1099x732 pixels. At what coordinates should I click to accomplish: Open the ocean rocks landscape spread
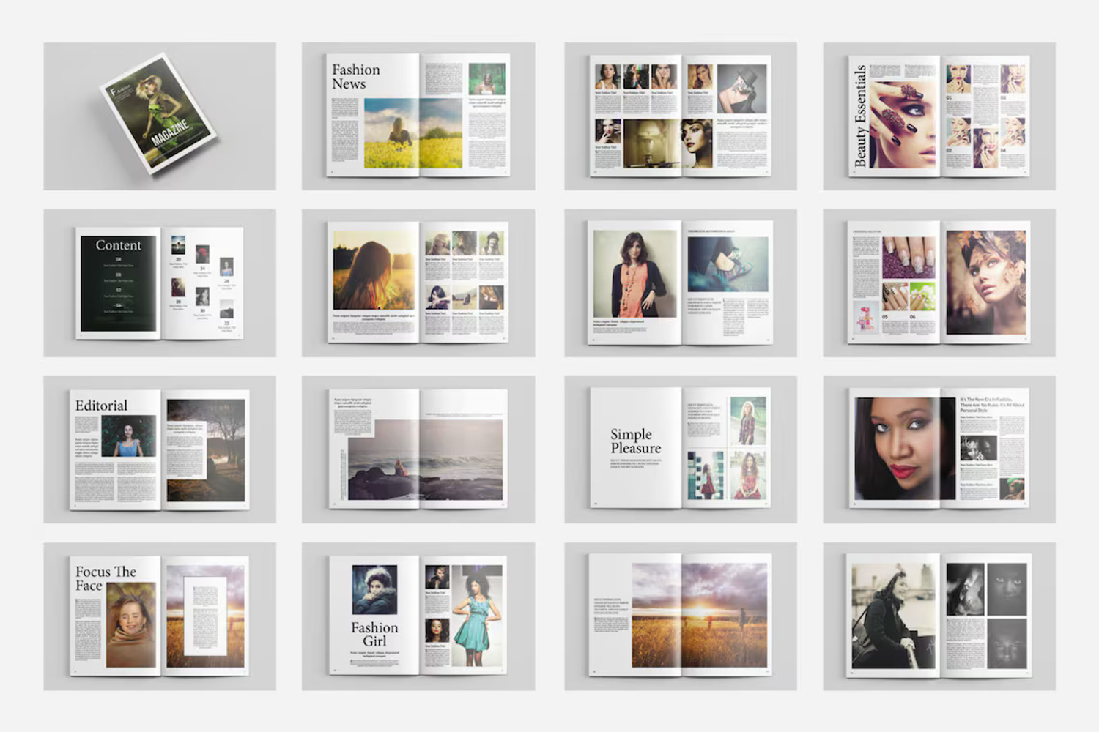point(418,449)
